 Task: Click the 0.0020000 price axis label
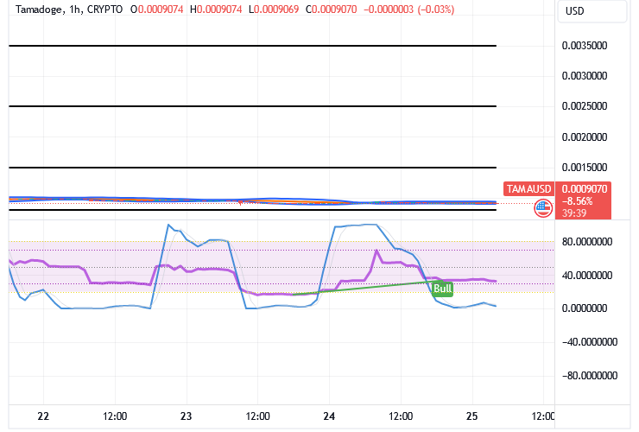pos(585,137)
